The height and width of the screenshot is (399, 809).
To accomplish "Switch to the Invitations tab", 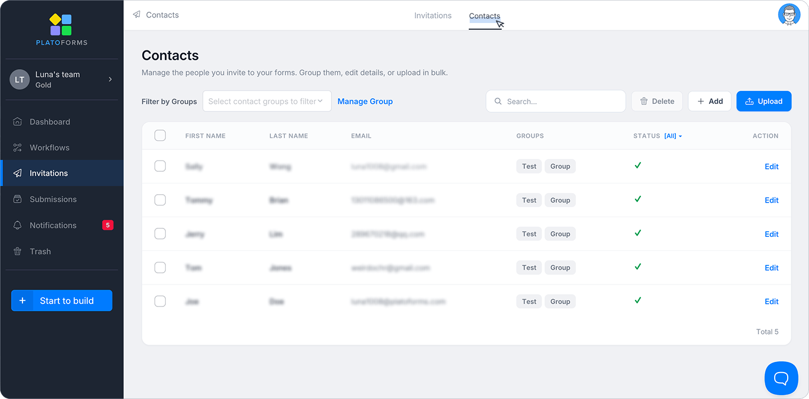I will pyautogui.click(x=433, y=16).
